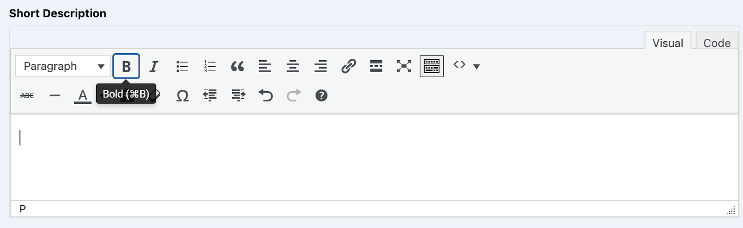Toggle Bold formatting button
The width and height of the screenshot is (743, 228).
pyautogui.click(x=126, y=66)
